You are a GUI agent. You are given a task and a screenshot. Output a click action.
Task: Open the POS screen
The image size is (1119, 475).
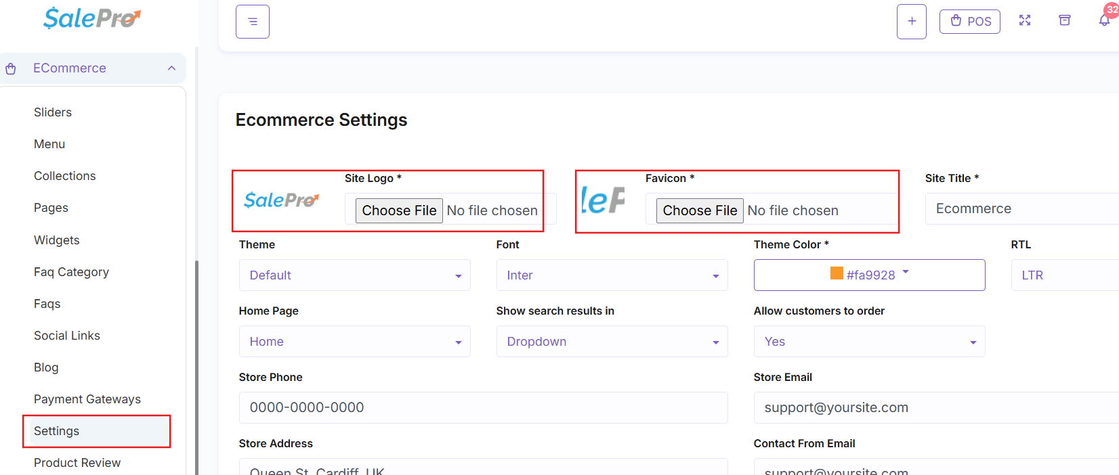click(970, 22)
